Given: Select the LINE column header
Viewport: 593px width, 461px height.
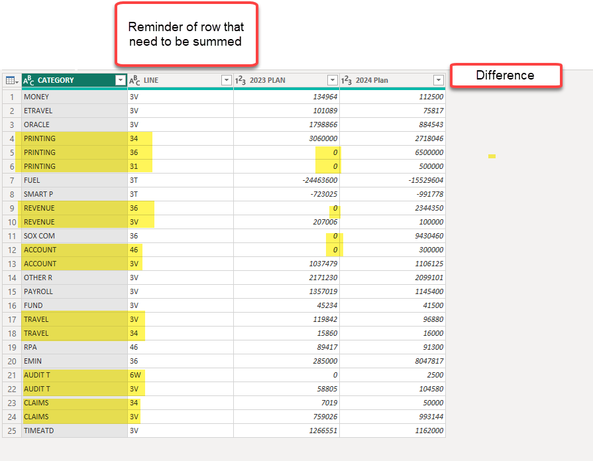Looking at the screenshot, I should point(180,80).
